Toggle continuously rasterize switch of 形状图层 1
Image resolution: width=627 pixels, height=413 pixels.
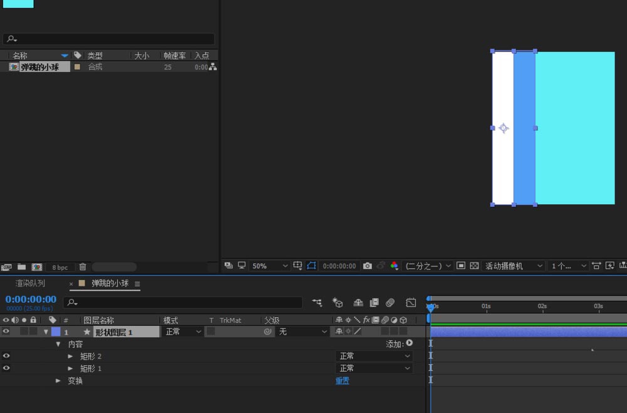coord(348,331)
